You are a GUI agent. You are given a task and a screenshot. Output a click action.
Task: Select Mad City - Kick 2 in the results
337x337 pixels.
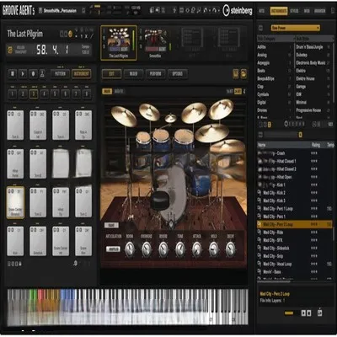click(x=295, y=193)
